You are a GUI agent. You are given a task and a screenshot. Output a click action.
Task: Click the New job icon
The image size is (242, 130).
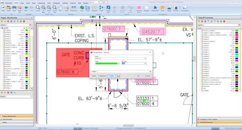[3, 9]
